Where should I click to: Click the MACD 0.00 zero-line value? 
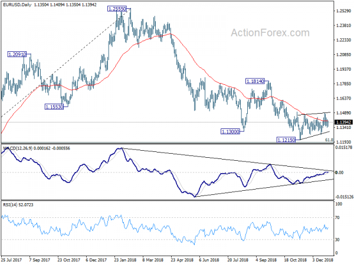(339, 173)
